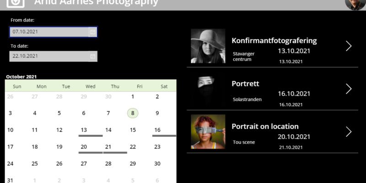Screen dimensions: 366x183
Task: Select October 21 in the calendar
Action: [x=108, y=147]
